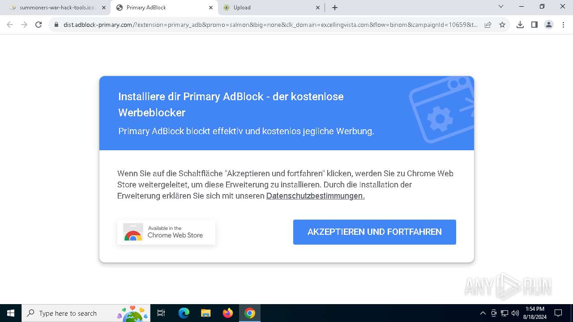Click the taskbar search box
Viewport: 573px width, 322px height.
point(86,313)
